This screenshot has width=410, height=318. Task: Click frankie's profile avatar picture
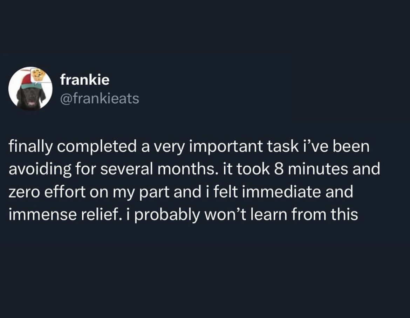[x=30, y=89]
